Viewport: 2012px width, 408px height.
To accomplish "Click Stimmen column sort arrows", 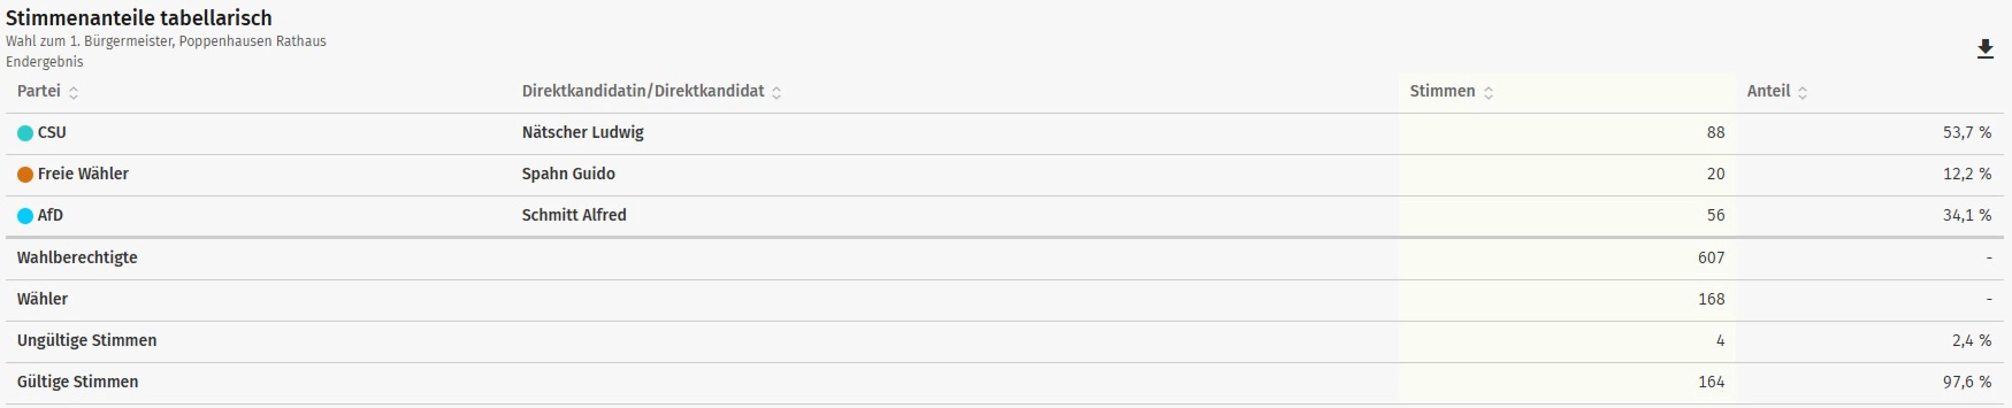I will pyautogui.click(x=1489, y=93).
